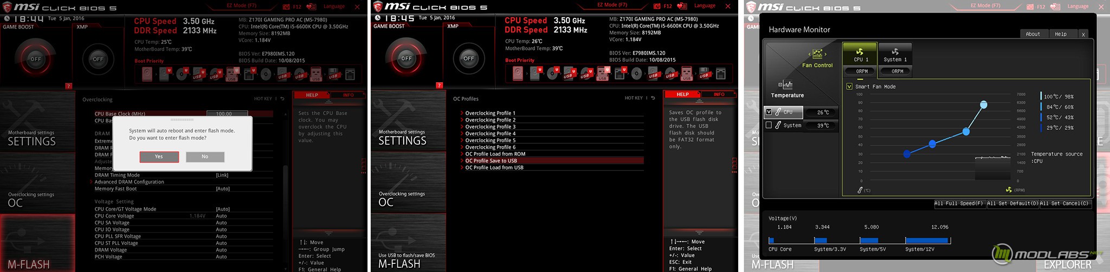Expand Overclocking Profile 3
The width and height of the screenshot is (1110, 272).
click(x=552, y=127)
